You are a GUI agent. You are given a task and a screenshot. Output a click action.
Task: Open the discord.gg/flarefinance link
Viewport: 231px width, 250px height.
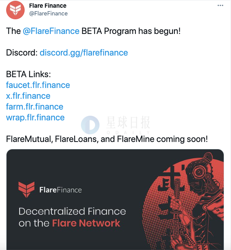(84, 52)
